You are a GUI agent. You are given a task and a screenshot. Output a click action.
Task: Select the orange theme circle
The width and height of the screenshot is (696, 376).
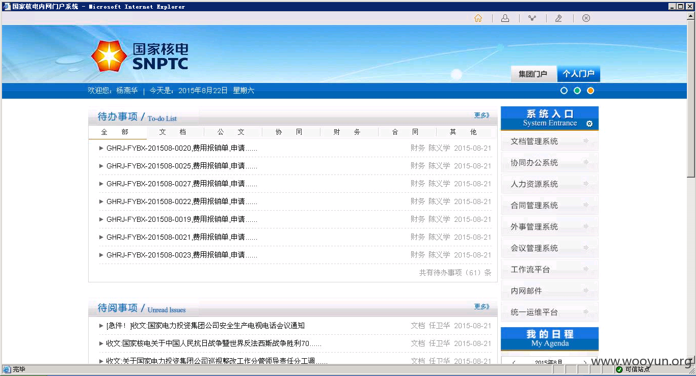(x=591, y=91)
